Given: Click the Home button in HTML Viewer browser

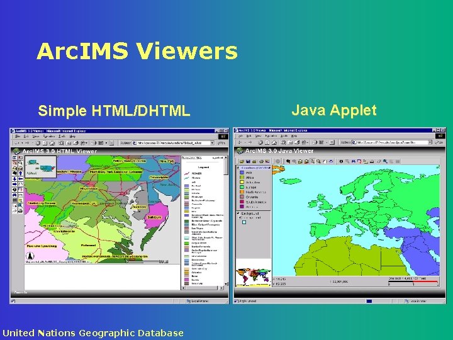Looking at the screenshot, I should [52, 143].
